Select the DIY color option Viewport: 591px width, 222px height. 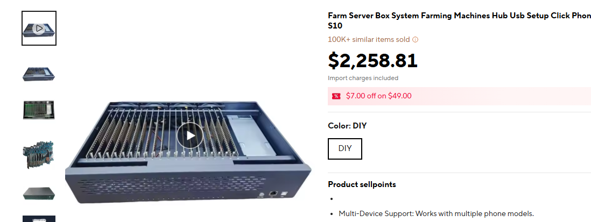345,148
